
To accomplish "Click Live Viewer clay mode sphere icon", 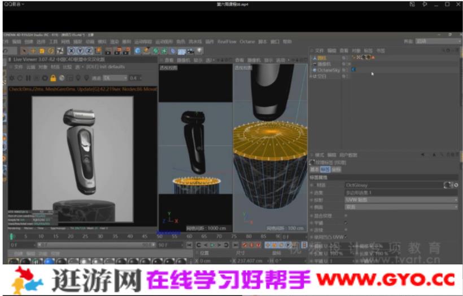I will pyautogui.click(x=62, y=78).
